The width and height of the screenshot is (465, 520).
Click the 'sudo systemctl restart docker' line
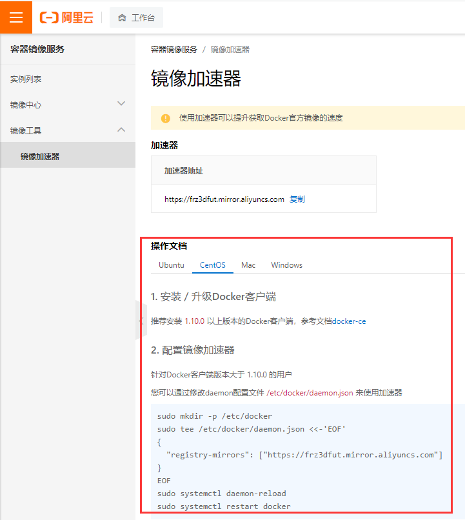224,506
